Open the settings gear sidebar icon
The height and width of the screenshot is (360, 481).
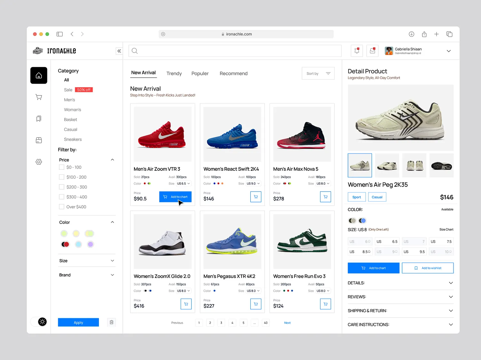coord(39,162)
